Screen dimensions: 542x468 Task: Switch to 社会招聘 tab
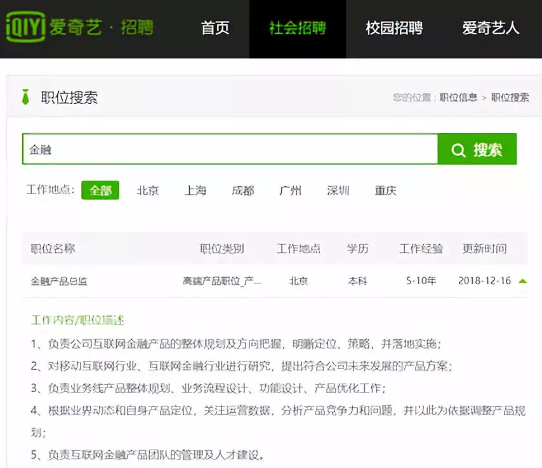tap(298, 29)
